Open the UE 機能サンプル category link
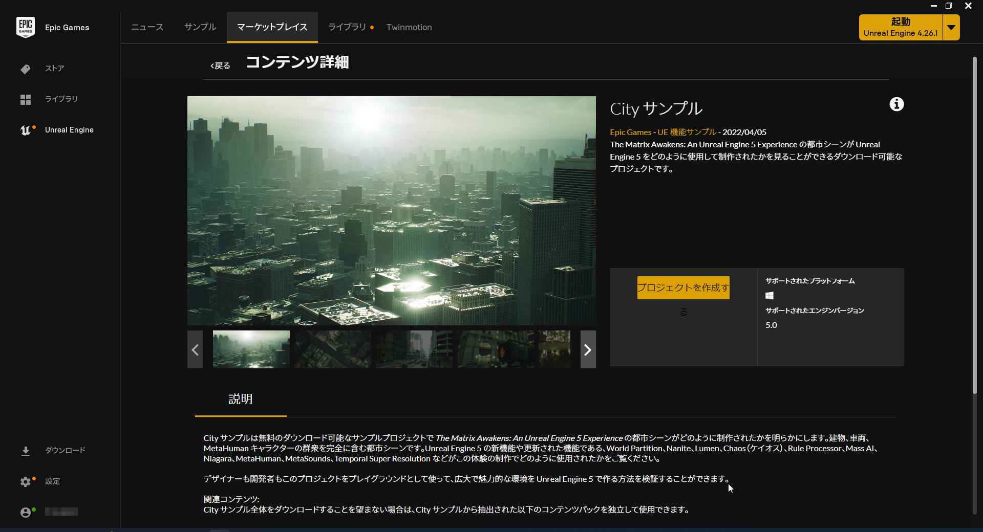 pyautogui.click(x=687, y=132)
